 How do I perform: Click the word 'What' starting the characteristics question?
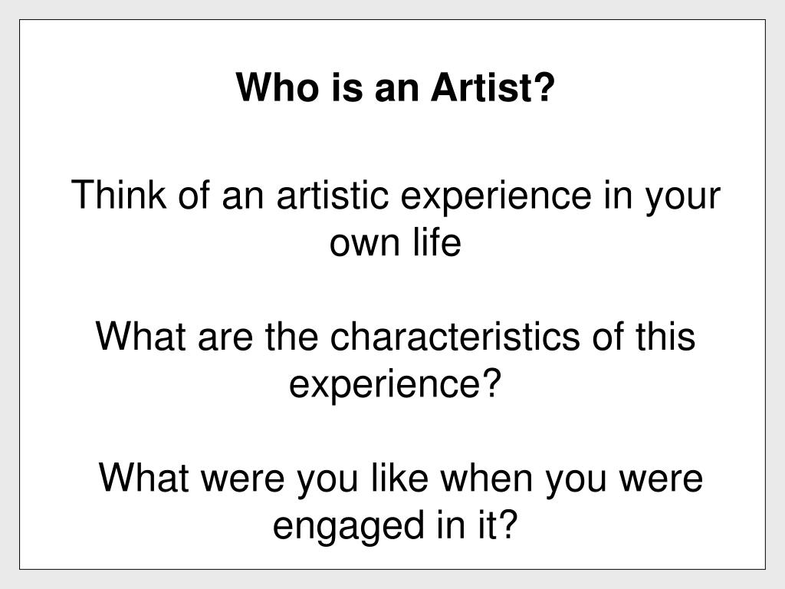[x=141, y=336]
